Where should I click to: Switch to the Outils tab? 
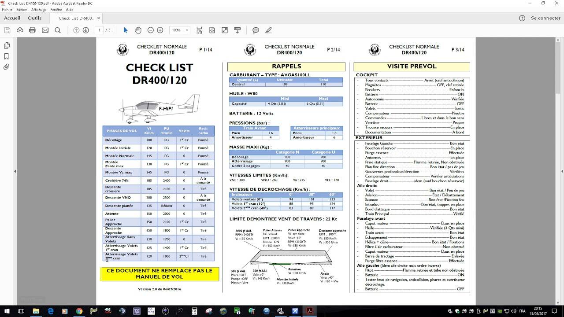[x=35, y=18]
